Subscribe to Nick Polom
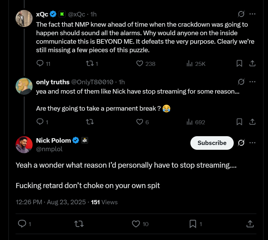The width and height of the screenshot is (268, 240). 212,143
